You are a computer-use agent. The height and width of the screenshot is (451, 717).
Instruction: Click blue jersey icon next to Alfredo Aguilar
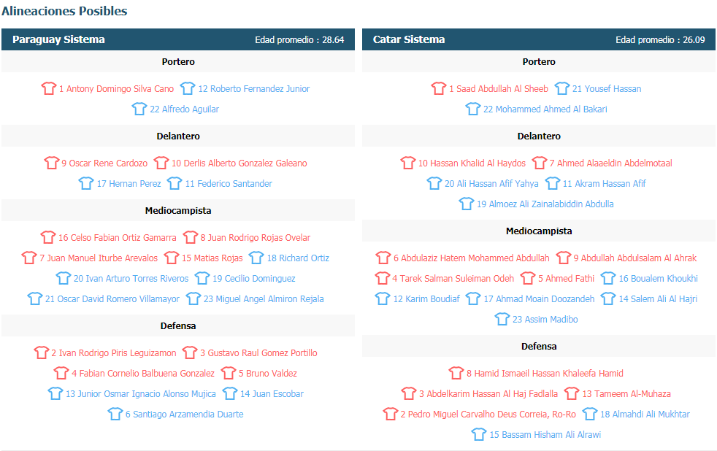[139, 109]
